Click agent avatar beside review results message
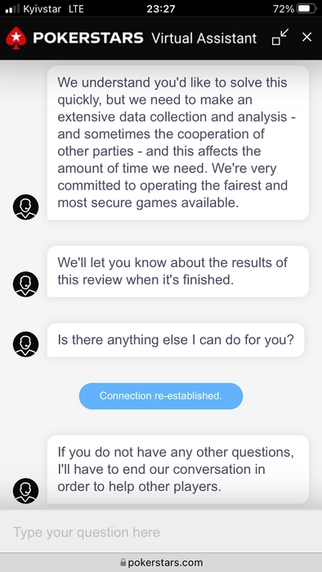 tap(26, 284)
